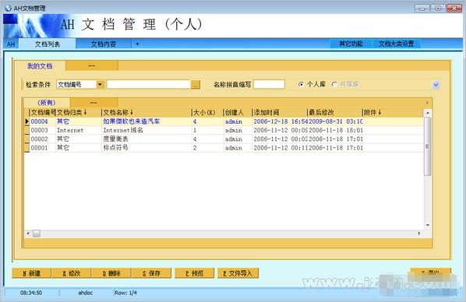Click document name 标点符号
Screen dimensions: 466x302
pos(115,148)
